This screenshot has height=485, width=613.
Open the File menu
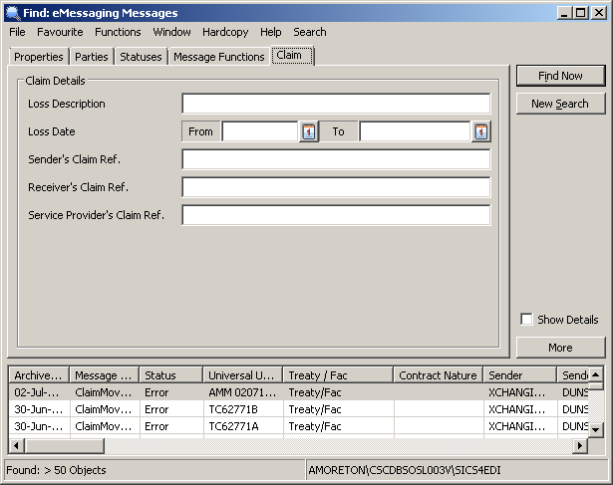[17, 32]
